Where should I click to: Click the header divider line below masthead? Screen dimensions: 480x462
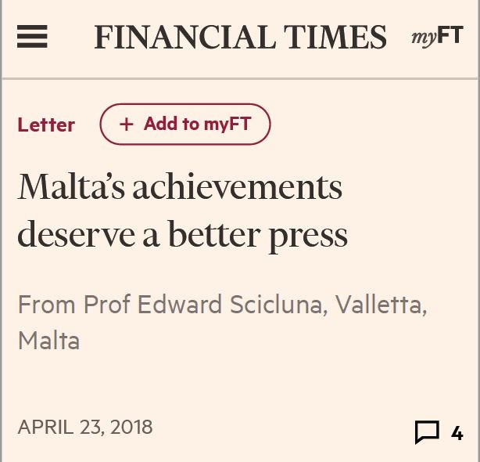(240, 79)
